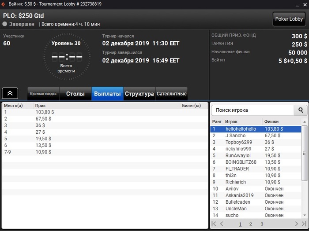Select player FI_TRADER row
The width and height of the screenshot is (309, 231).
(x=256, y=169)
